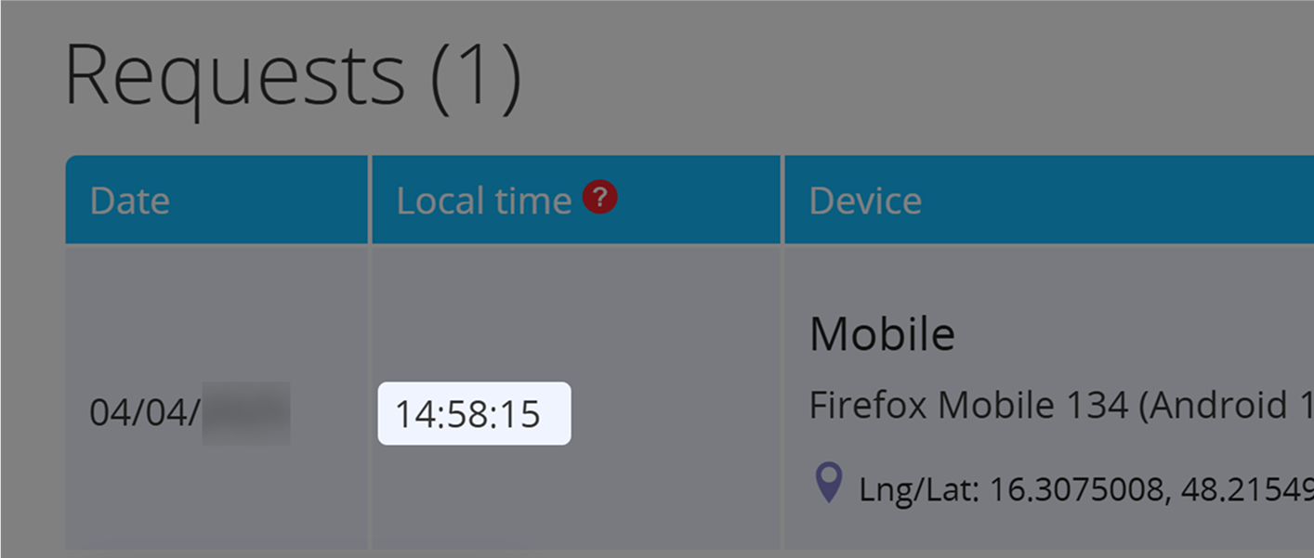
Task: Click the Mobile device label
Action: click(883, 333)
